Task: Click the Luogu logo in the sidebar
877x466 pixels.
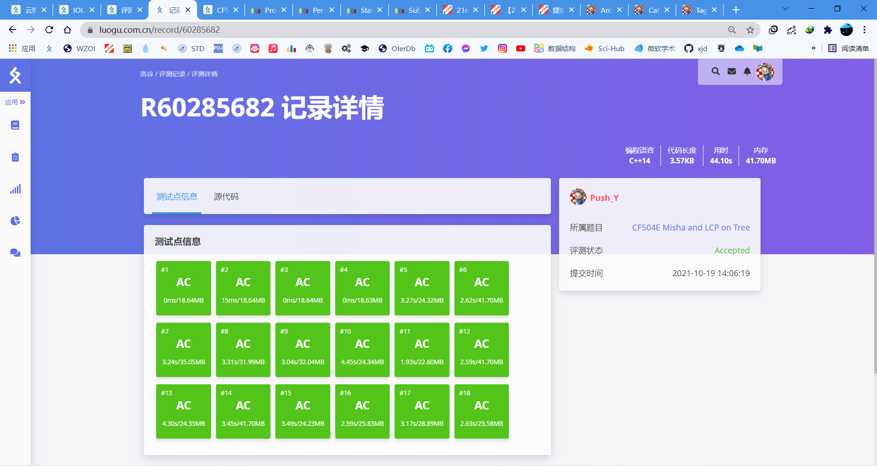Action: (x=15, y=75)
